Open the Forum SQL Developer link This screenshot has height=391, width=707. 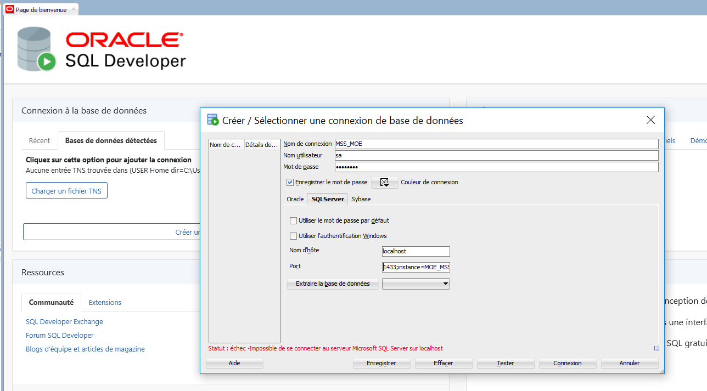pyautogui.click(x=60, y=335)
